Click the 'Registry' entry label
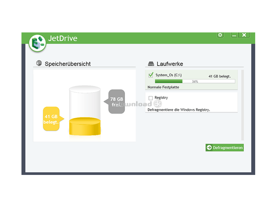The height and width of the screenshot is (207, 277). [161, 98]
